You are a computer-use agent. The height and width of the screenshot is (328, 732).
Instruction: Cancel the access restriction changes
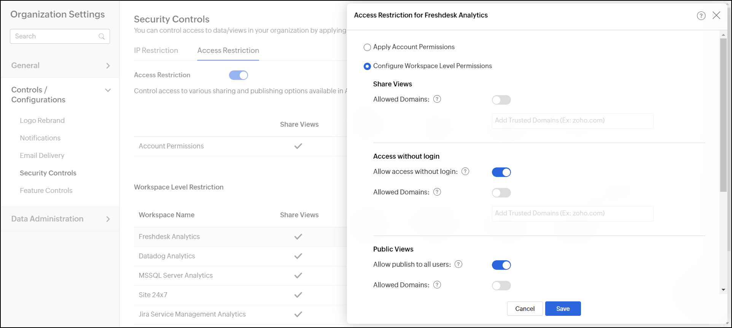(x=525, y=309)
